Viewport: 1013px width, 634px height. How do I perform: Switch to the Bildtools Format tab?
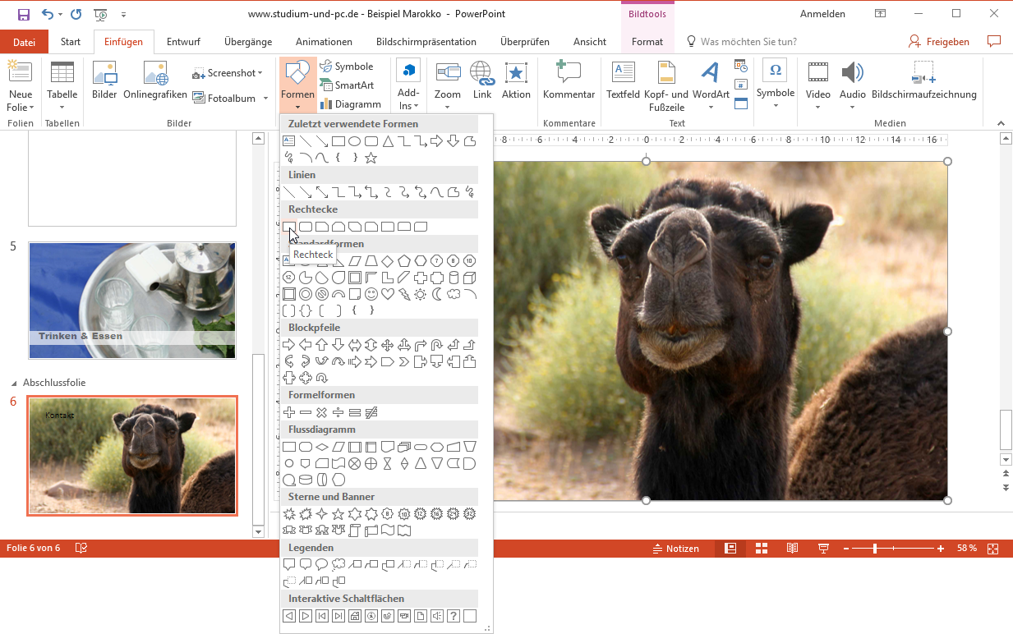point(647,42)
